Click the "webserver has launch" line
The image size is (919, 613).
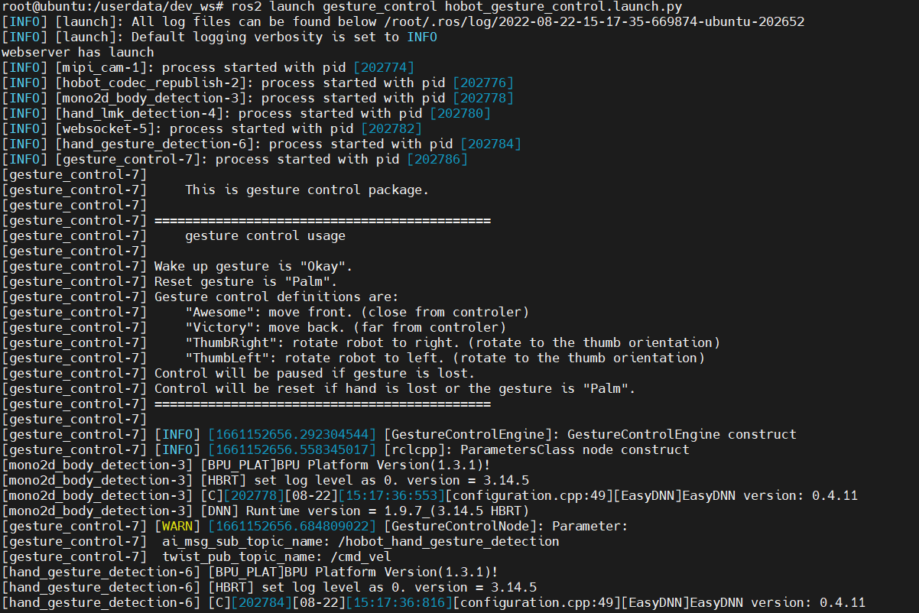(78, 53)
